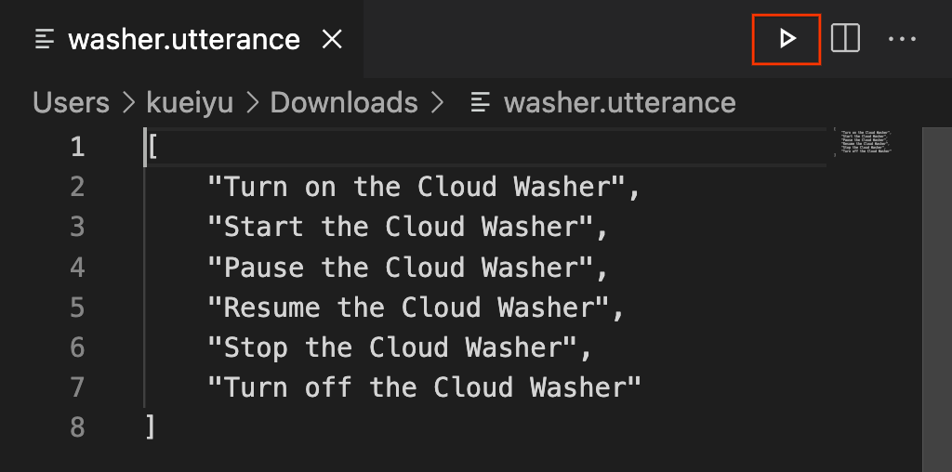Open the More Actions ellipsis menu
Image resolution: width=952 pixels, height=472 pixels.
[x=902, y=39]
